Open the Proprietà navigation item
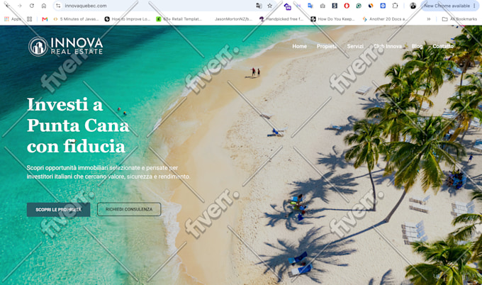The width and height of the screenshot is (482, 285). (327, 46)
